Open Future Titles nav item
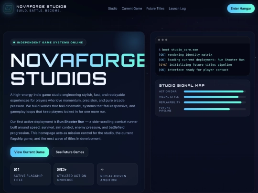This screenshot has width=258, height=193. click(155, 9)
